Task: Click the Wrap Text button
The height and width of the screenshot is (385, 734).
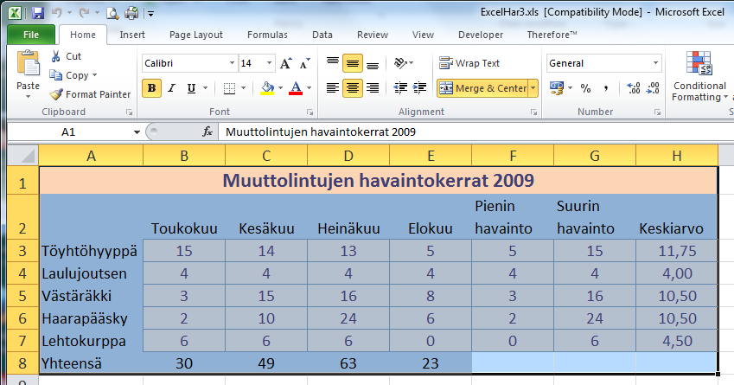Action: pyautogui.click(x=469, y=63)
